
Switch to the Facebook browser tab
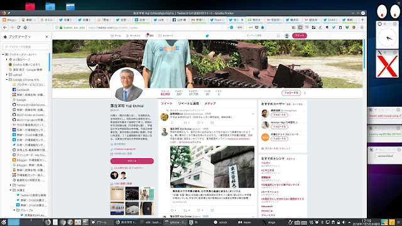pyautogui.click(x=180, y=19)
